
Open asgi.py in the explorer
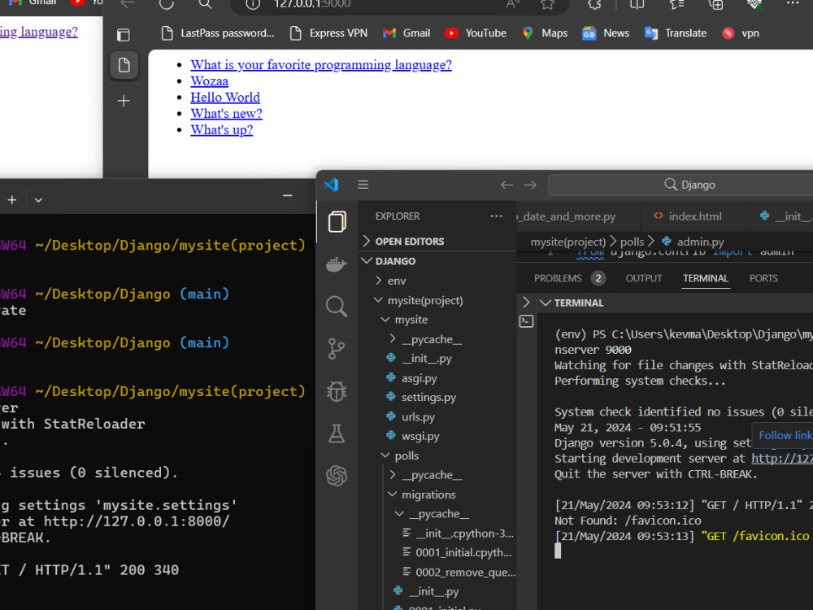click(x=419, y=378)
